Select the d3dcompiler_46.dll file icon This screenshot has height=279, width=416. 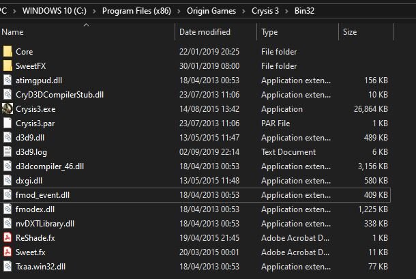coord(8,166)
